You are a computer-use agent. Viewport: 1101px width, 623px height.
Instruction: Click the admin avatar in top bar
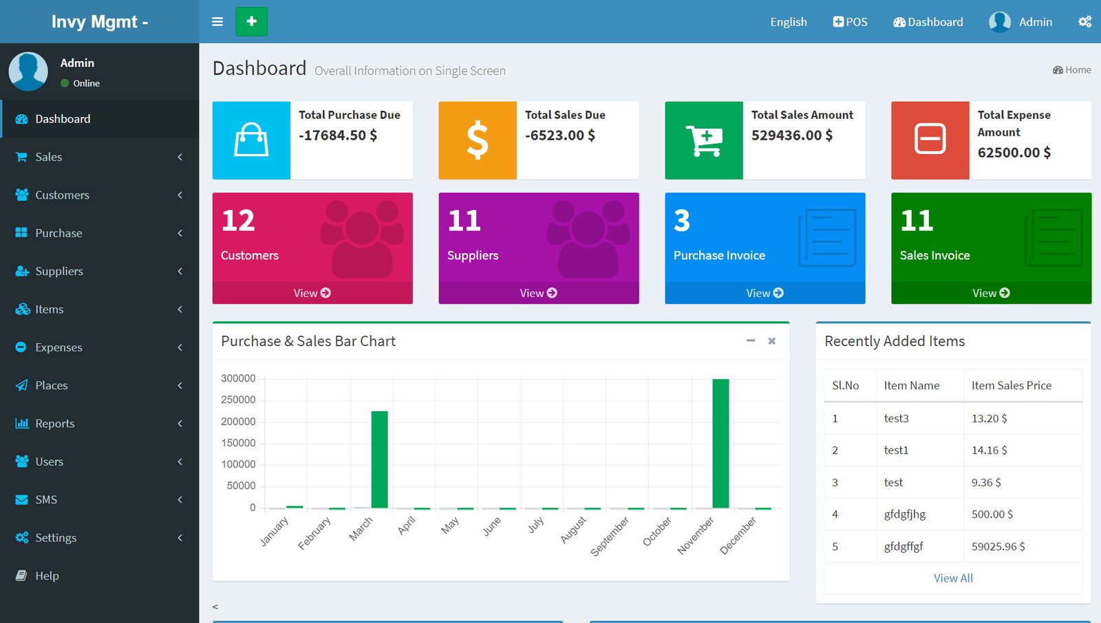point(999,22)
